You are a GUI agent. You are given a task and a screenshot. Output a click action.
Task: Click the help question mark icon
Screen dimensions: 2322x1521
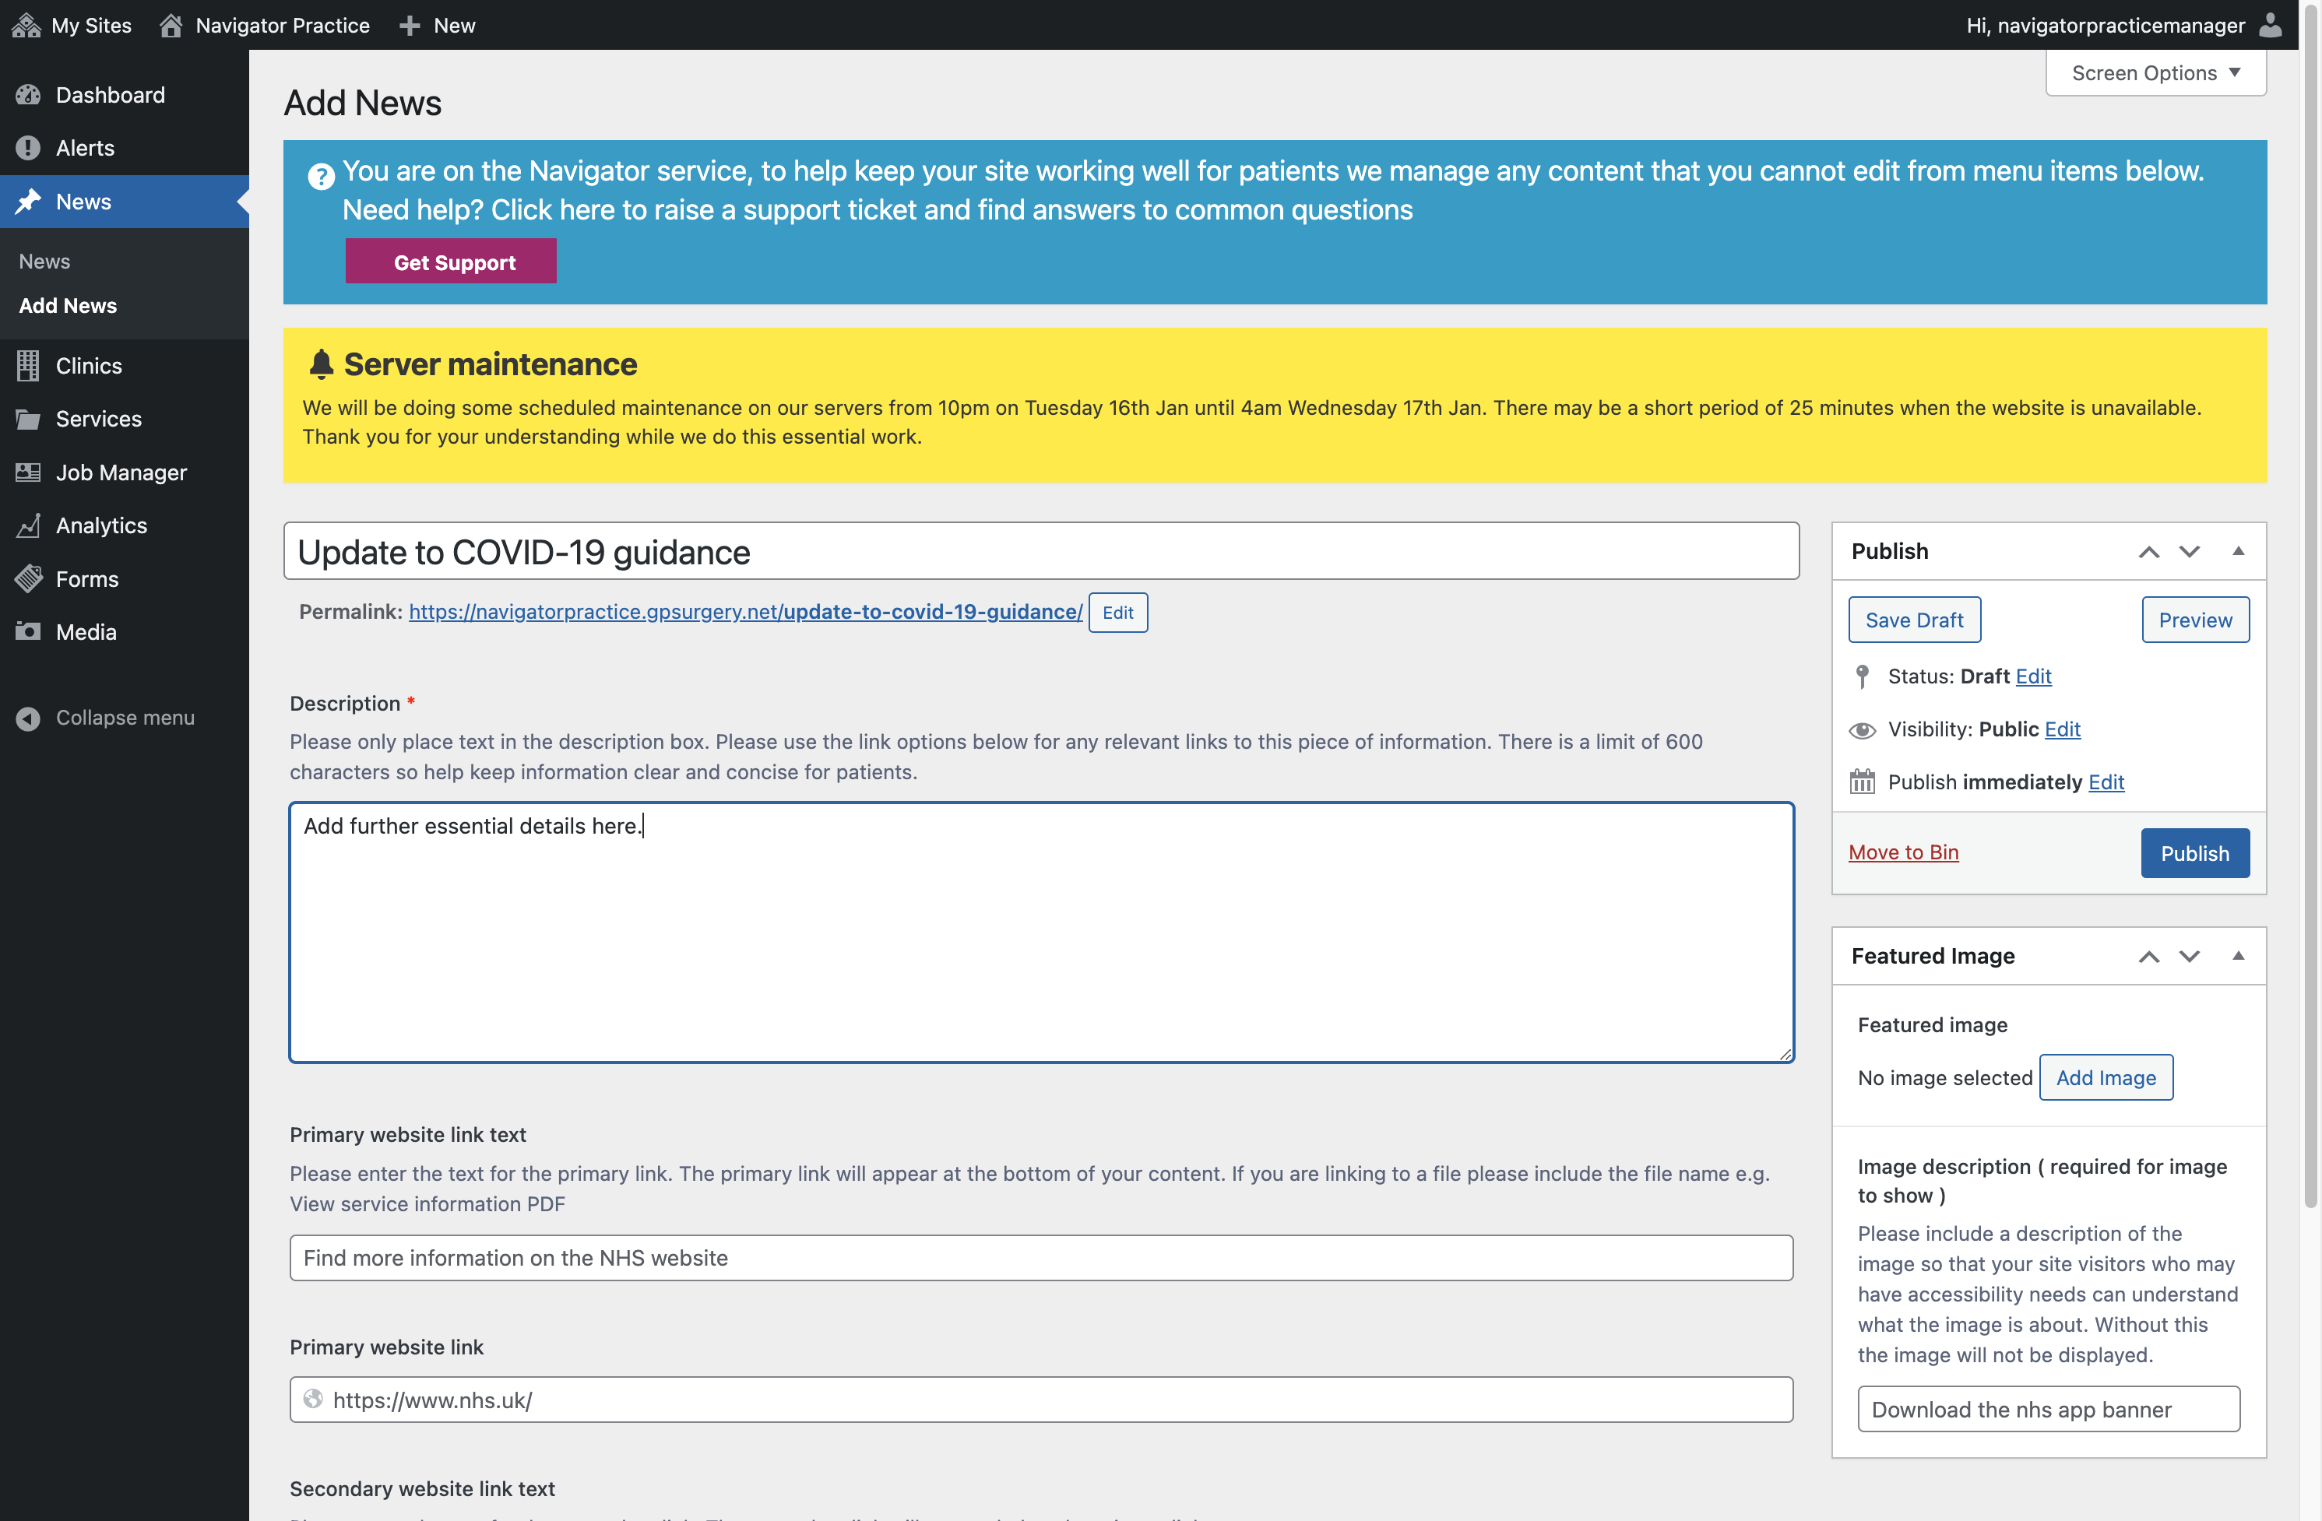tap(321, 175)
